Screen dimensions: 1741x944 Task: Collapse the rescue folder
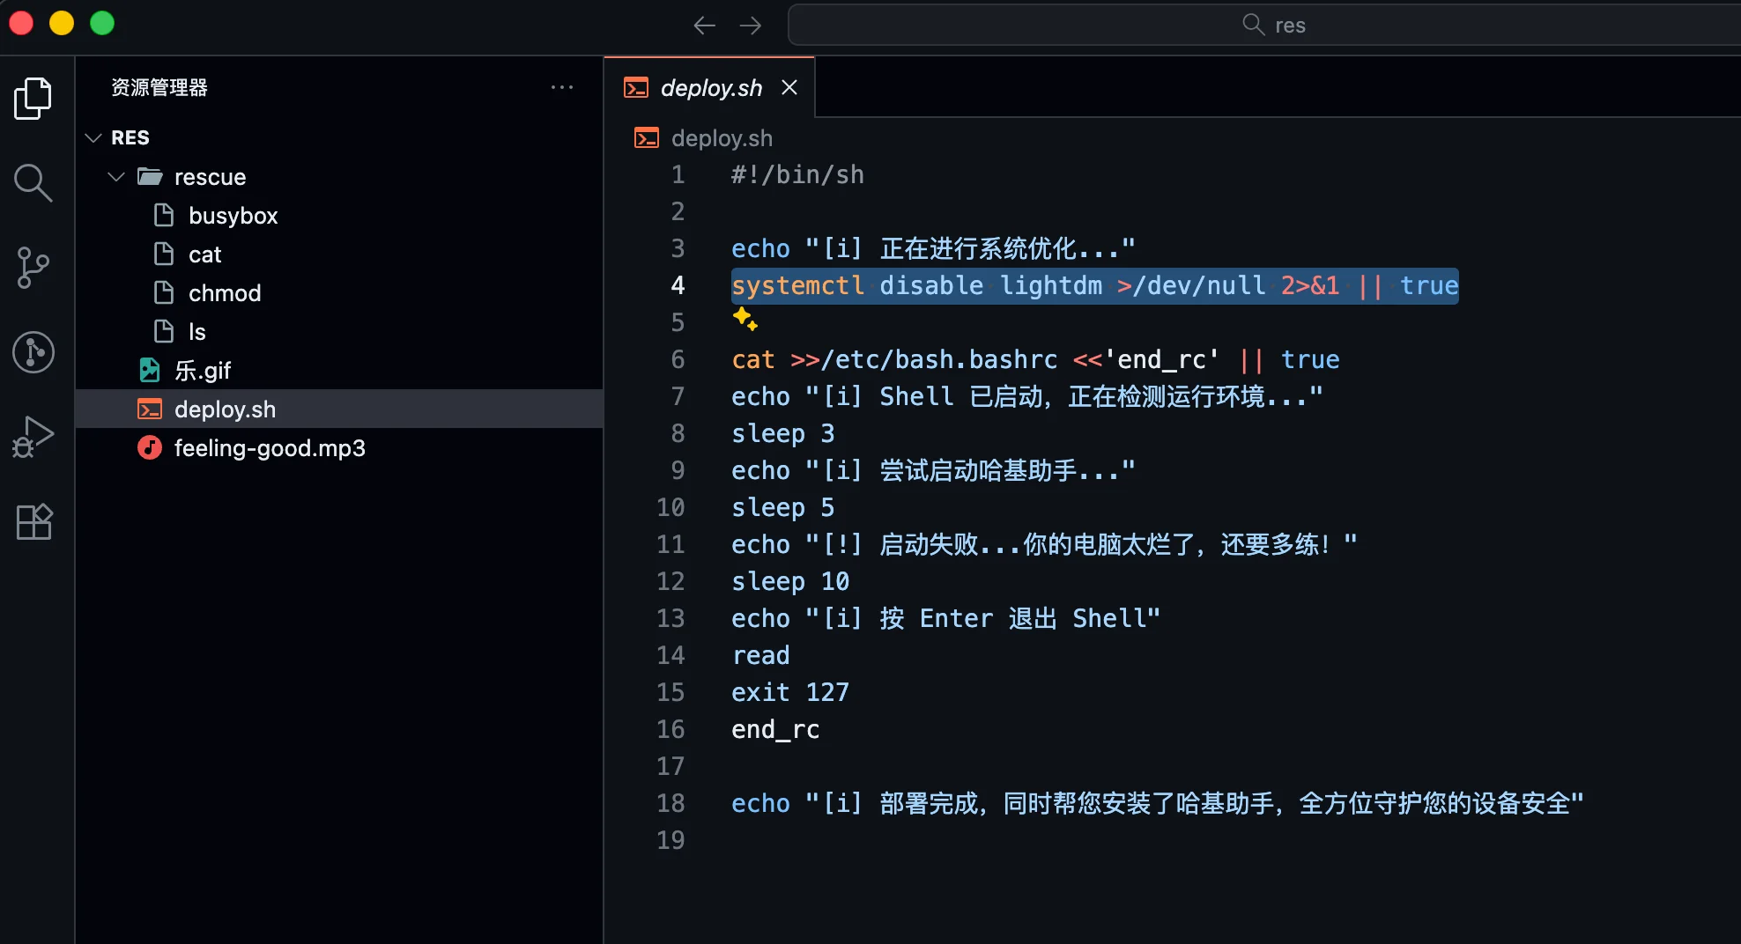click(x=115, y=177)
